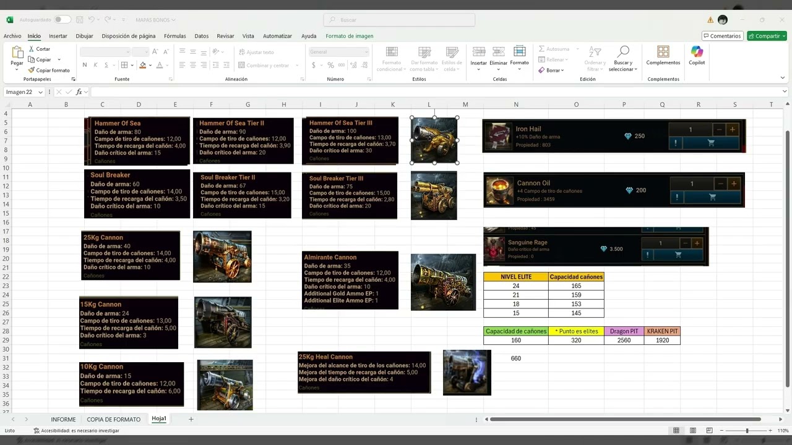Toggle underline S formatting
The width and height of the screenshot is (792, 445).
pos(106,65)
